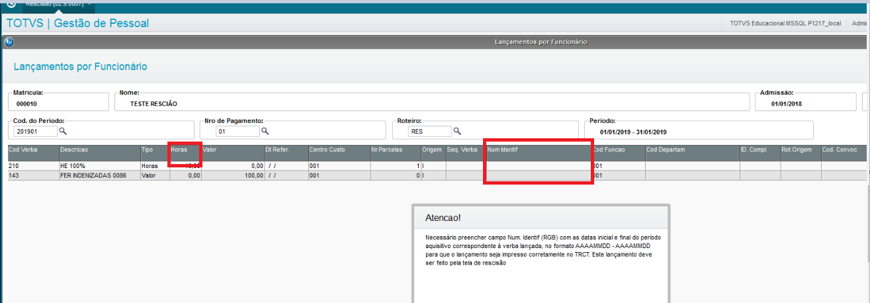Viewport: 870px width, 303px height.
Task: Switch to the Rescisão [02.9.0007] tab
Action: click(58, 4)
